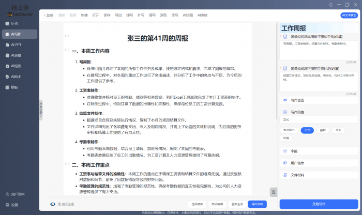The height and width of the screenshot is (215, 362).
Task: Click the 开始写作 button
Action: coord(319,204)
